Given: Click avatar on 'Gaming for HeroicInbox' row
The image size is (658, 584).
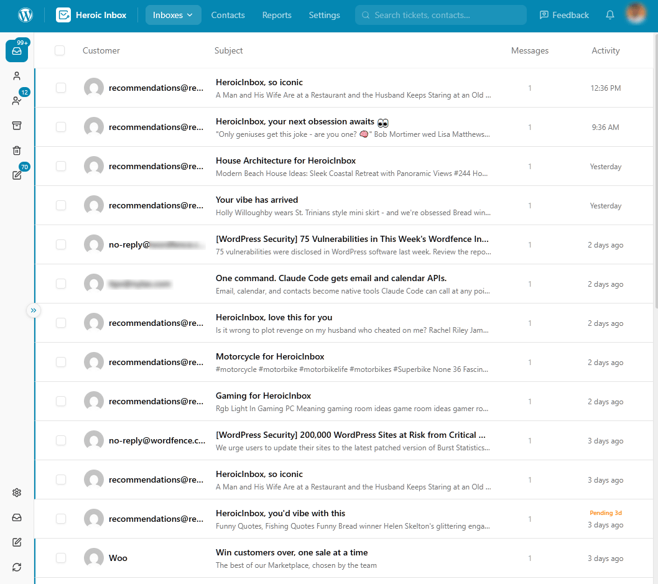Looking at the screenshot, I should click(93, 402).
